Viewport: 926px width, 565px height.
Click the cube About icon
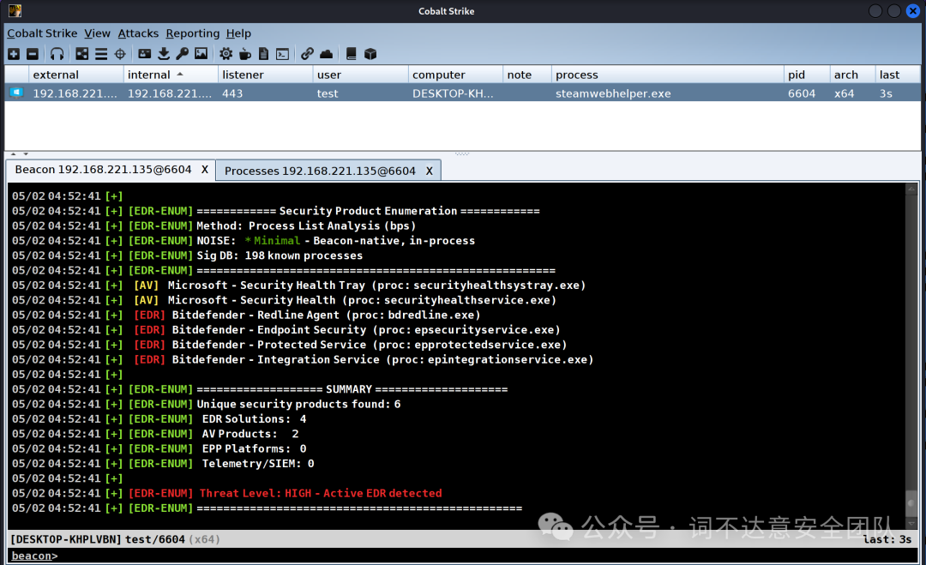tap(370, 54)
